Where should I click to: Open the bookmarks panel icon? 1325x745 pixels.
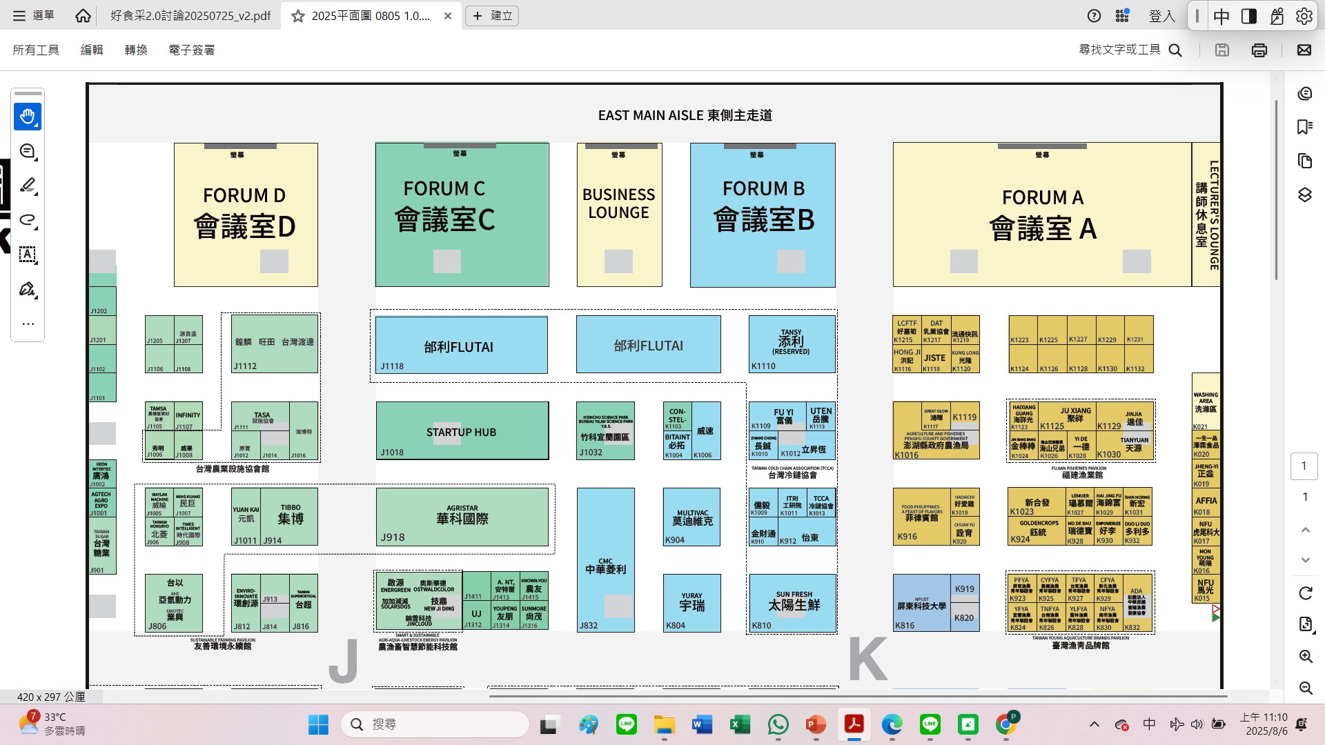point(1304,127)
